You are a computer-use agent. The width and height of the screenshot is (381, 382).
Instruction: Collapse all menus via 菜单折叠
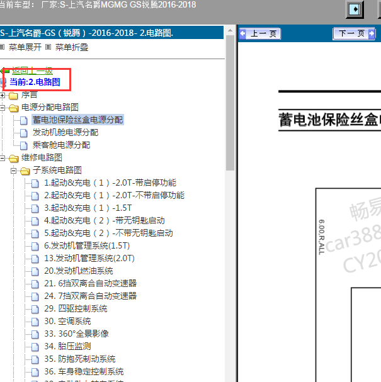[x=72, y=47]
